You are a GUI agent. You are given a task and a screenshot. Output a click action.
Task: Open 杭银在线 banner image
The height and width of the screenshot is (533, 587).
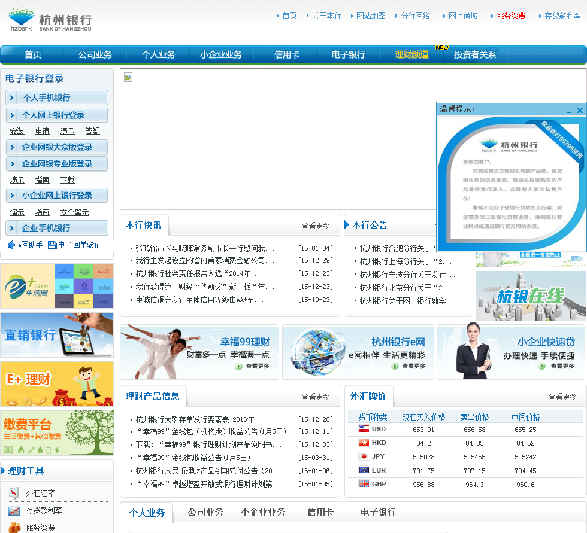coord(530,296)
